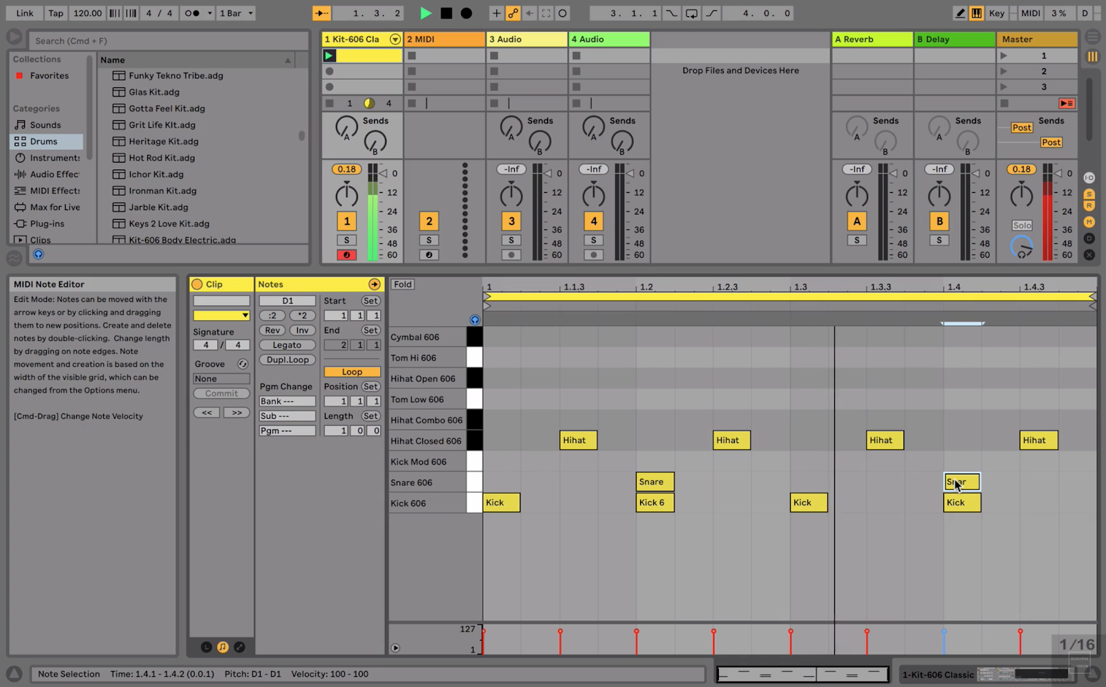The image size is (1106, 687).
Task: Open the Sounds category in browser
Action: pyautogui.click(x=45, y=125)
